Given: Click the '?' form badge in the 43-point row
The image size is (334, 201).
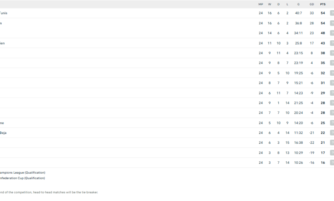Looking at the screenshot, I should tap(332, 43).
